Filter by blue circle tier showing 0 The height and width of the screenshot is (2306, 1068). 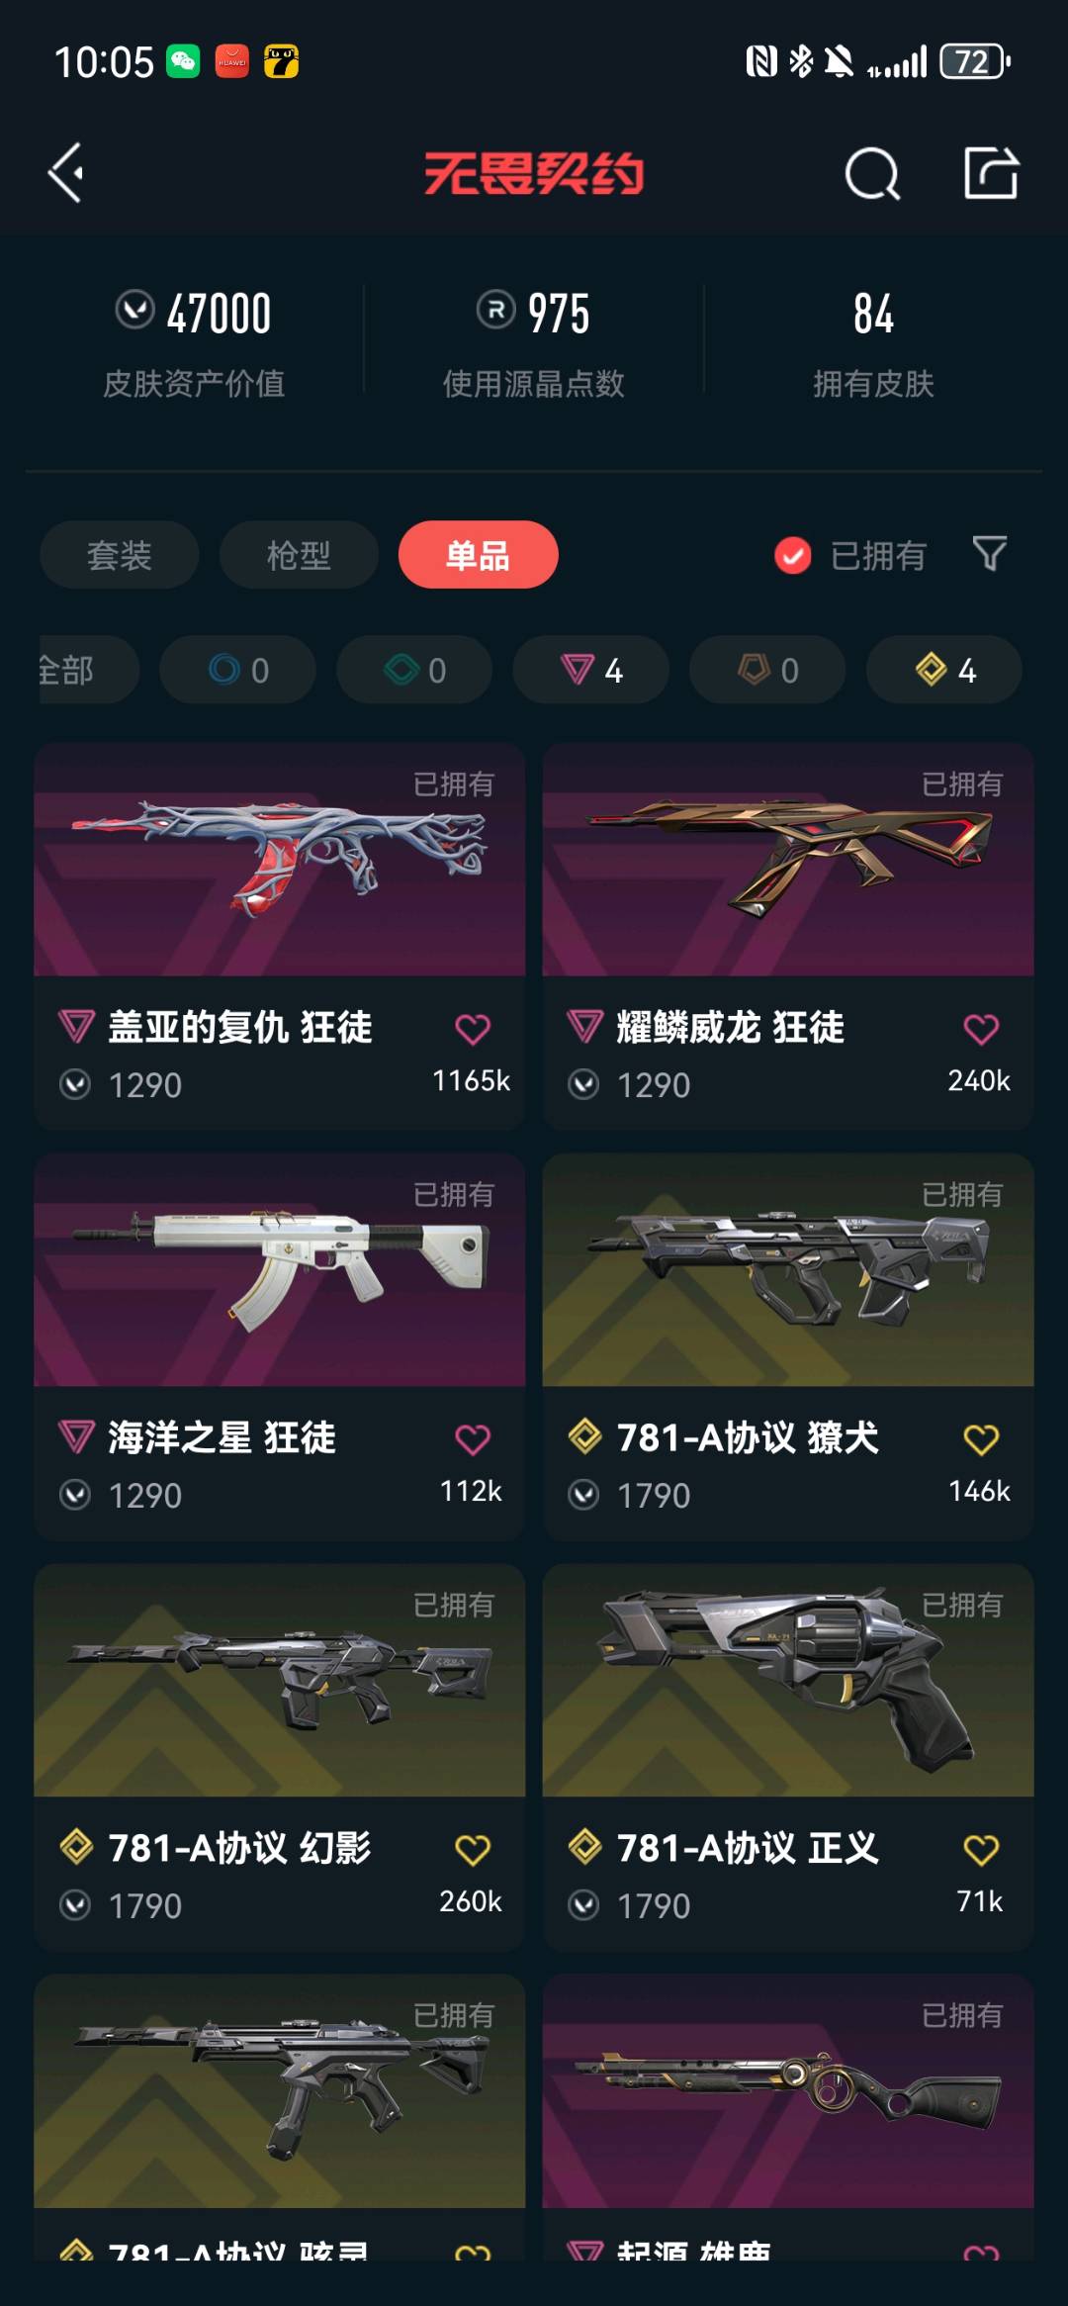click(x=237, y=670)
